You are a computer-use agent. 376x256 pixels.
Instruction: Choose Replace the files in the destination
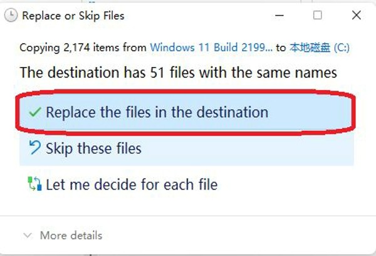coord(157,113)
